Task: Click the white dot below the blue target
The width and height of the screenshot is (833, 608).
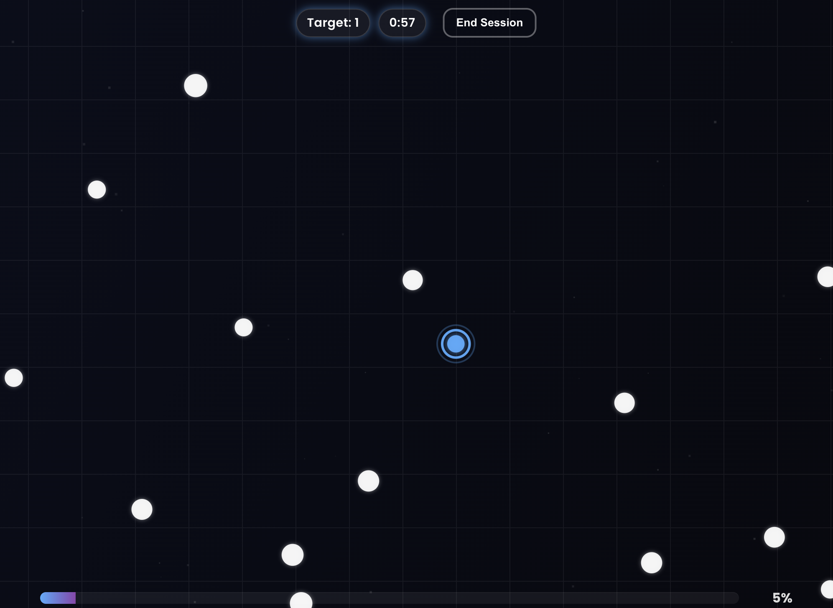Action: tap(368, 481)
